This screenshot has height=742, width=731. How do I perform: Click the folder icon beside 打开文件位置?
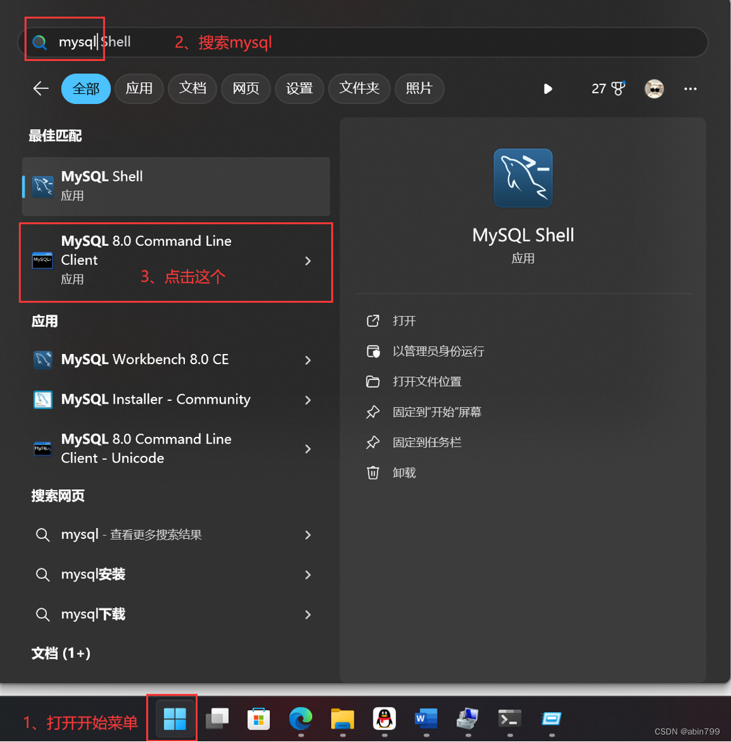click(373, 381)
